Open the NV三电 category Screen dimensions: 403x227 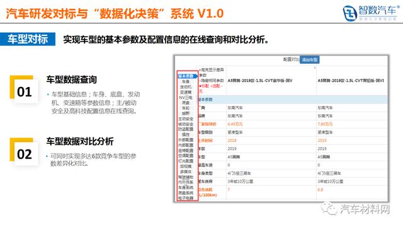coord(186,98)
